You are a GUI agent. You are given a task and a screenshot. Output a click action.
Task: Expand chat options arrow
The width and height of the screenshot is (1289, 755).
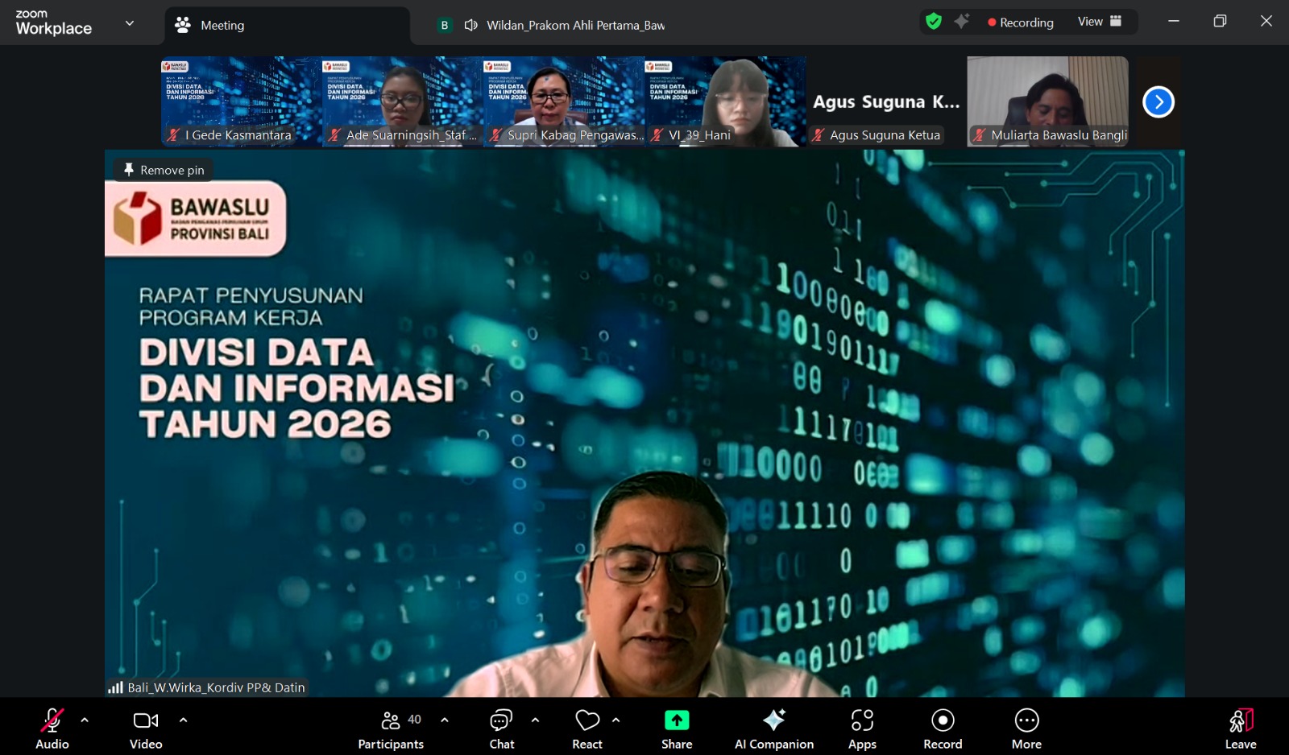pyautogui.click(x=535, y=720)
